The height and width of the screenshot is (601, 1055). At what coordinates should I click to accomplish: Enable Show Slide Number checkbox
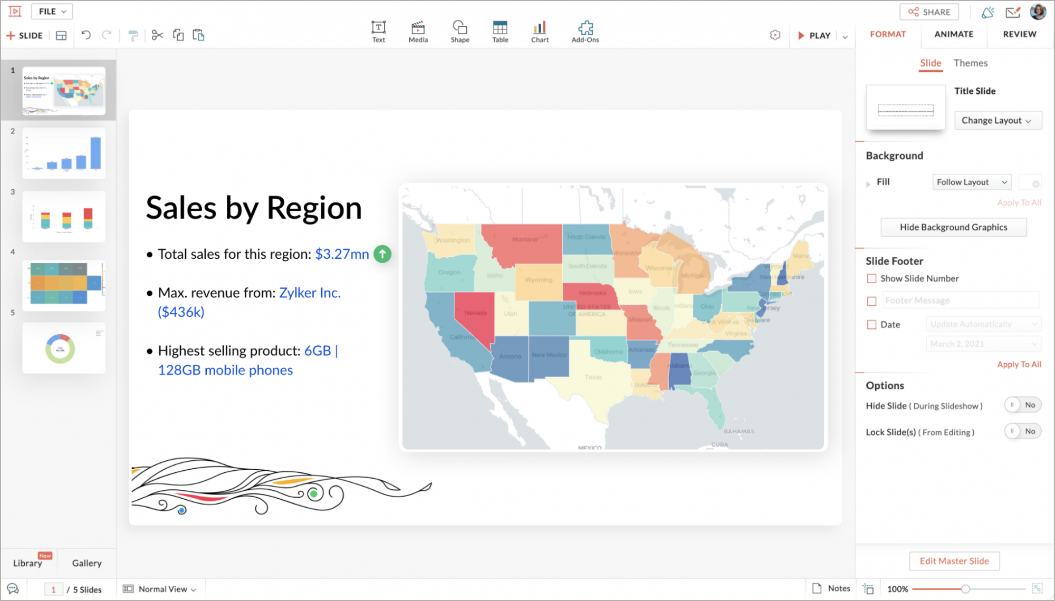(871, 278)
